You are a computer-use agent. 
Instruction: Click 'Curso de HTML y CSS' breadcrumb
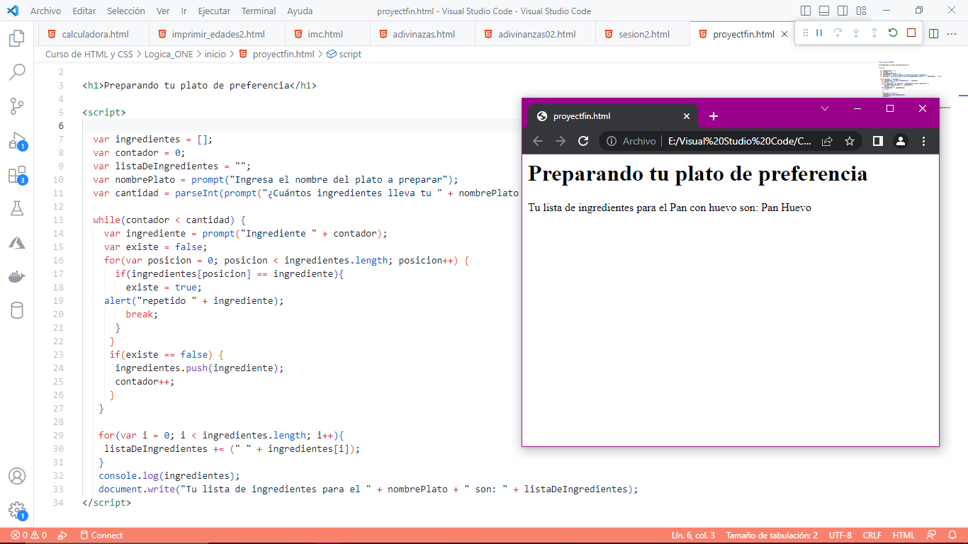click(x=89, y=54)
